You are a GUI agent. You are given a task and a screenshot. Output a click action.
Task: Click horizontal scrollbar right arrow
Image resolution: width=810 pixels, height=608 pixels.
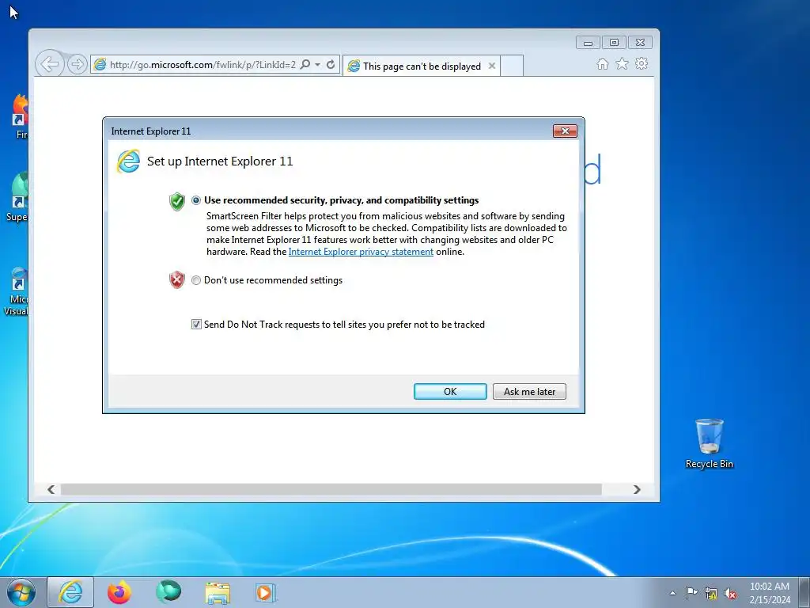[x=637, y=489]
